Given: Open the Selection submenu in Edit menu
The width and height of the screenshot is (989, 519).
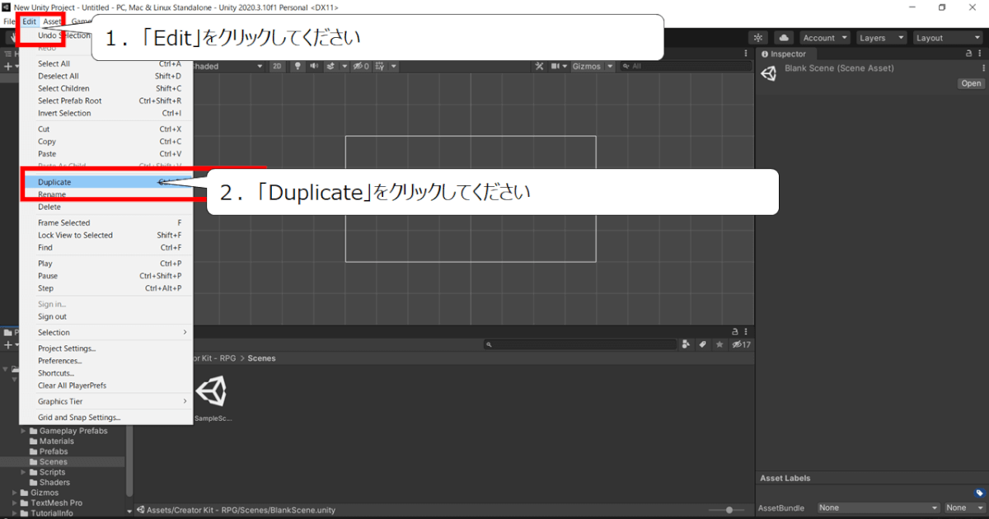Looking at the screenshot, I should (105, 333).
